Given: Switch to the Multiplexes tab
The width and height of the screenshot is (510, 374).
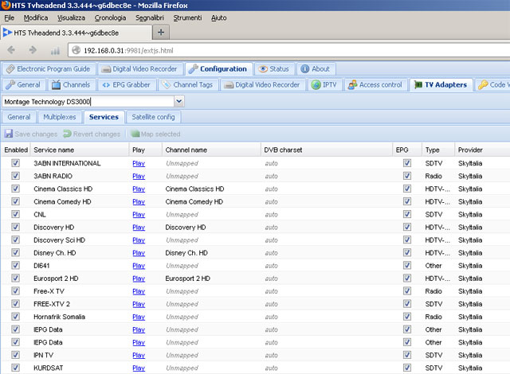Looking at the screenshot, I should click(x=60, y=117).
